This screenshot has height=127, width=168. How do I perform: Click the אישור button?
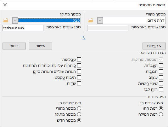click(x=41, y=46)
